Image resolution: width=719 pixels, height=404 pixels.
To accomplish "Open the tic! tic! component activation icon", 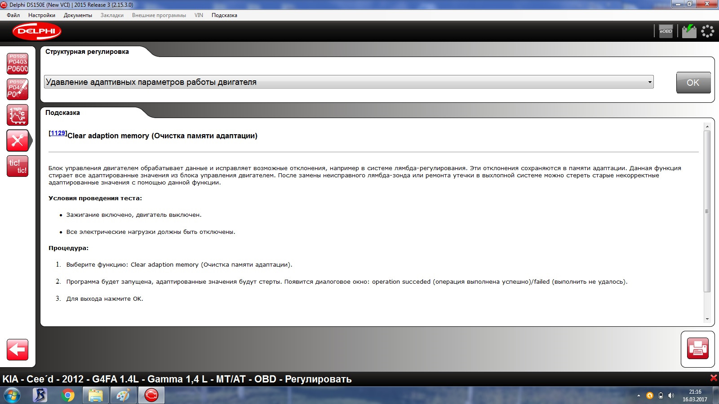I will click(x=18, y=166).
